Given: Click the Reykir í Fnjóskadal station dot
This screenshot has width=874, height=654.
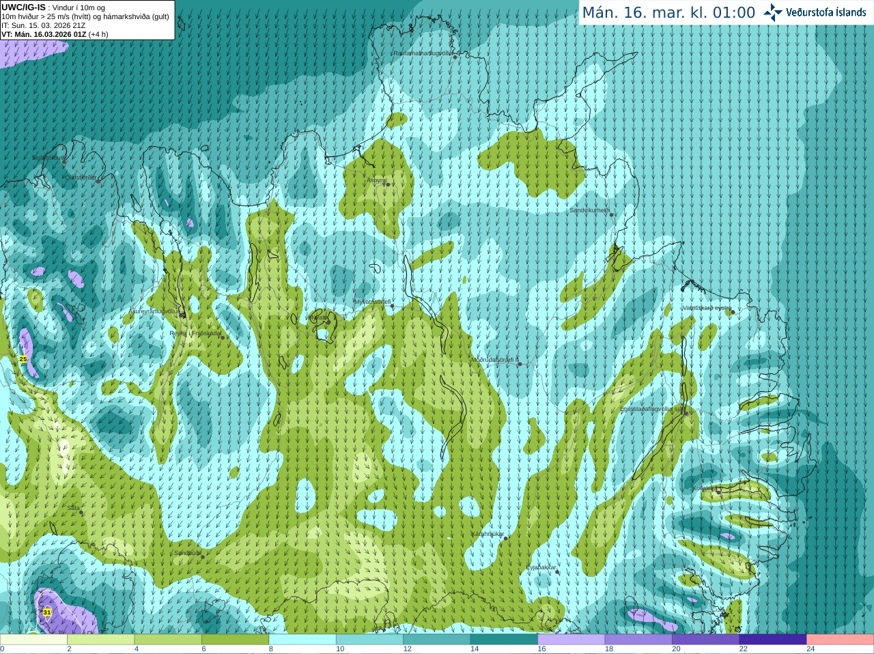Looking at the screenshot, I should (223, 337).
